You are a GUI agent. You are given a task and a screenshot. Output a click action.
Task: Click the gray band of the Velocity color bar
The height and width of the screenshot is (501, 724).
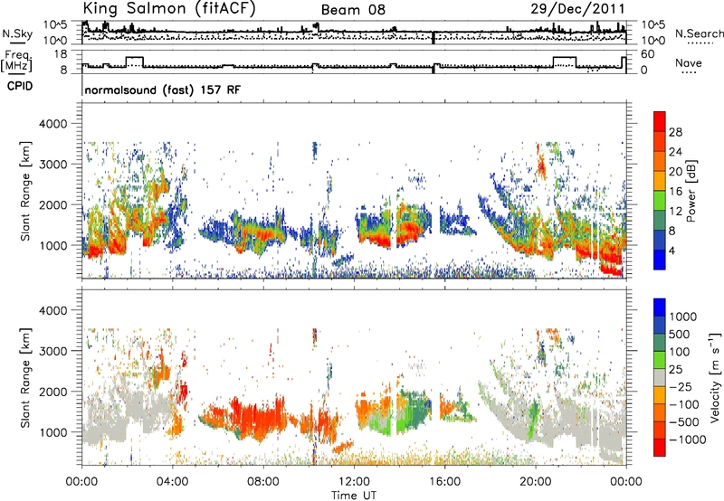pos(660,377)
